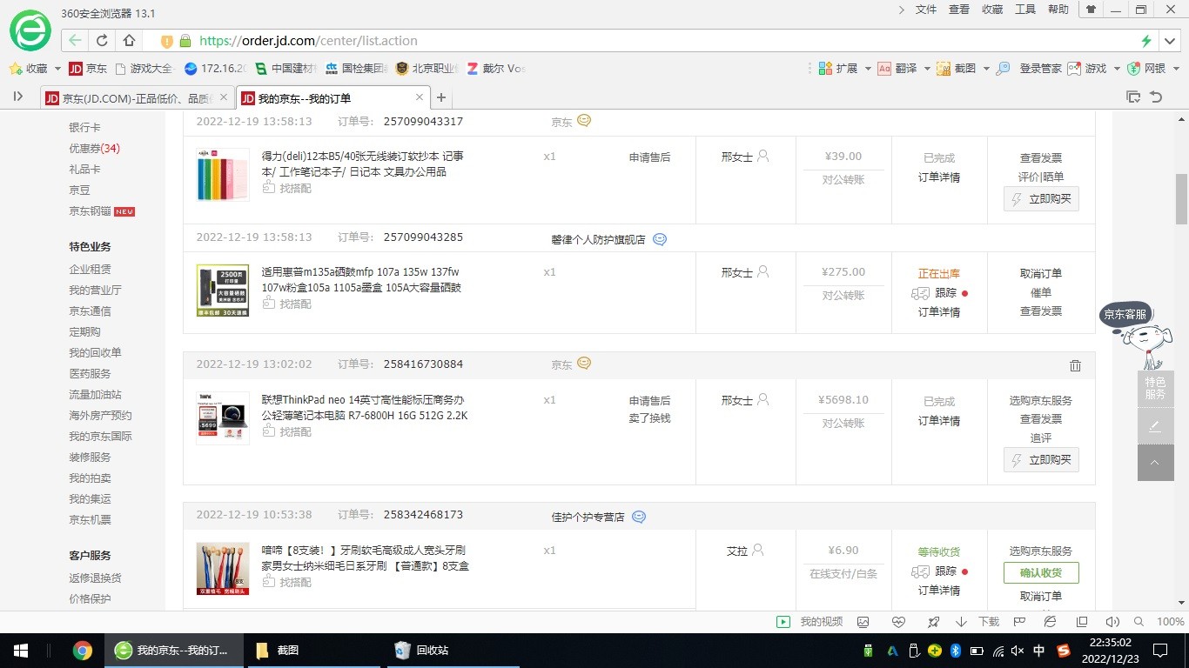Expand the 翻译 dropdown arrow

click(x=927, y=69)
